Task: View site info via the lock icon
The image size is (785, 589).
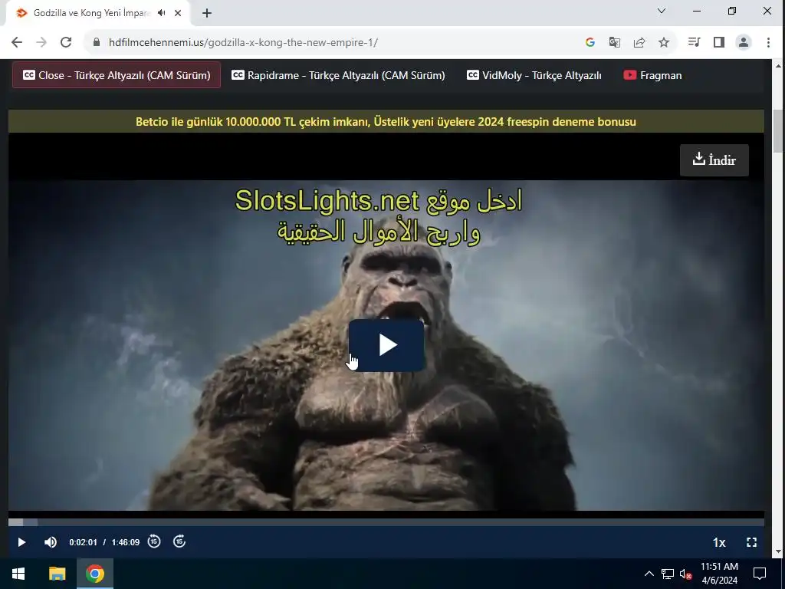Action: (x=97, y=43)
